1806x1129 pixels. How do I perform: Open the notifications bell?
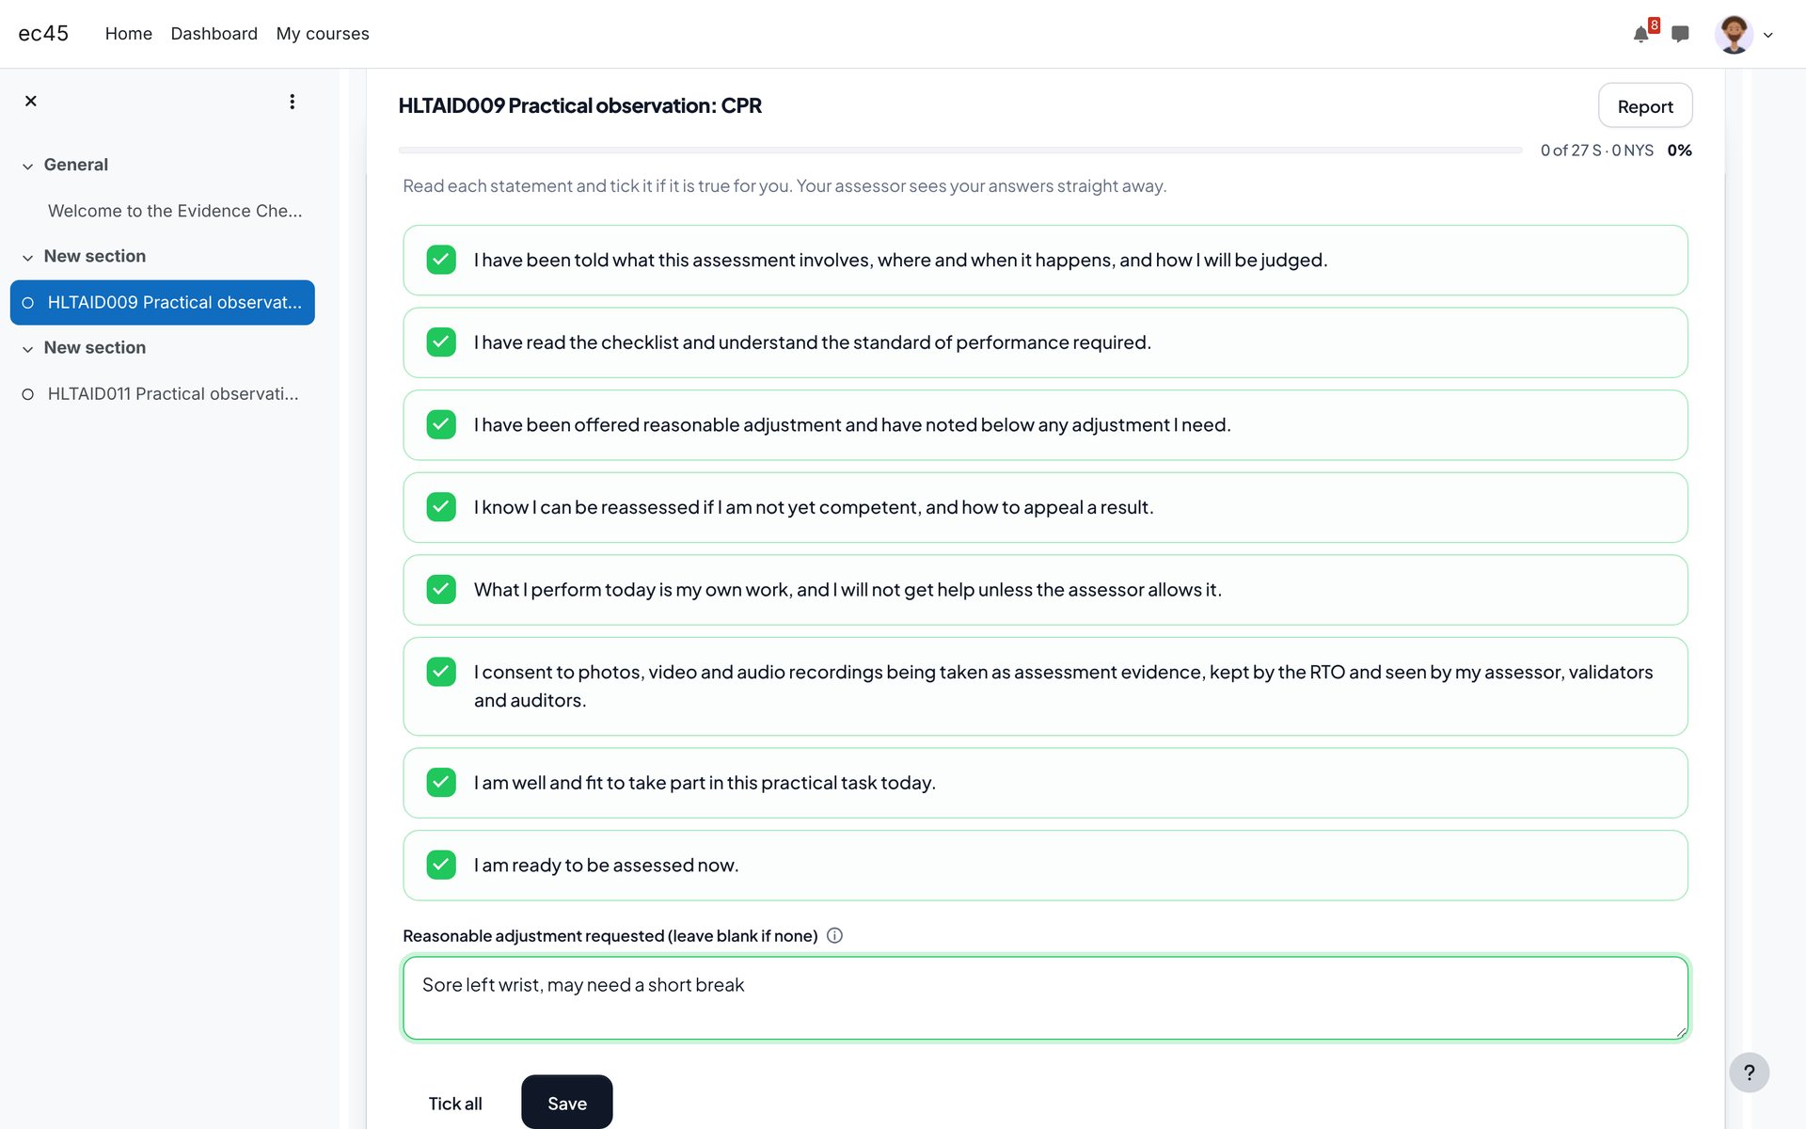point(1640,35)
